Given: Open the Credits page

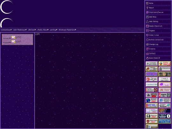Looking at the screenshot, I should (x=158, y=49).
